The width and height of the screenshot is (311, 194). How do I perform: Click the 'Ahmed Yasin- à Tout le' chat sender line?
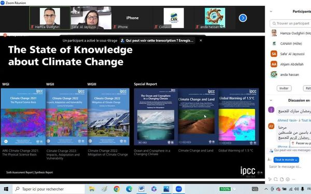click(294, 120)
